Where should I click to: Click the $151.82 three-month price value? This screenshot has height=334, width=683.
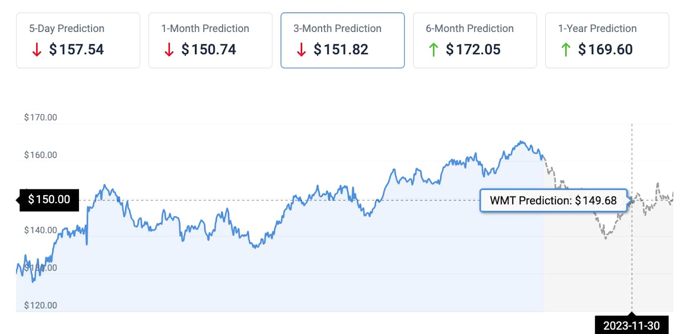pyautogui.click(x=341, y=49)
